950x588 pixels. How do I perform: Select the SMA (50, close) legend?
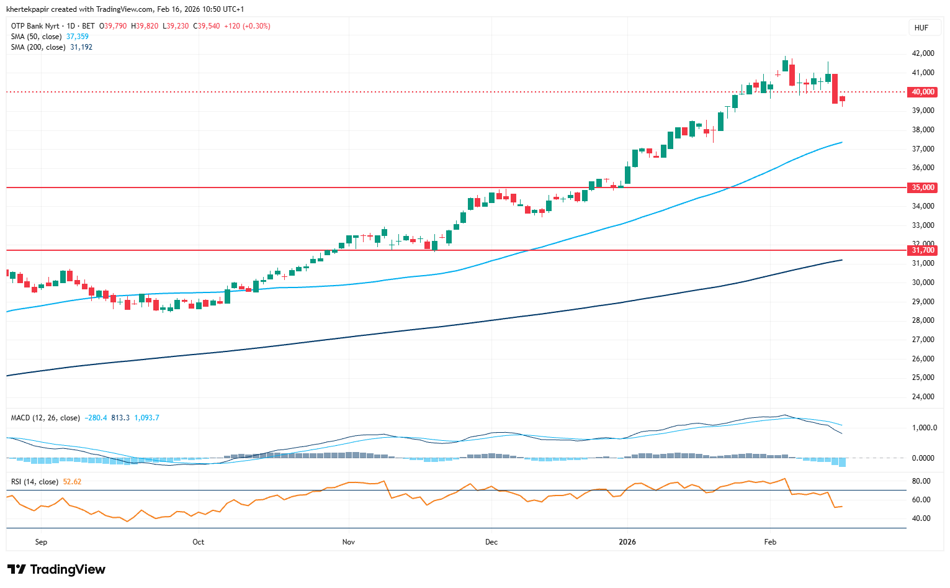[x=36, y=37]
